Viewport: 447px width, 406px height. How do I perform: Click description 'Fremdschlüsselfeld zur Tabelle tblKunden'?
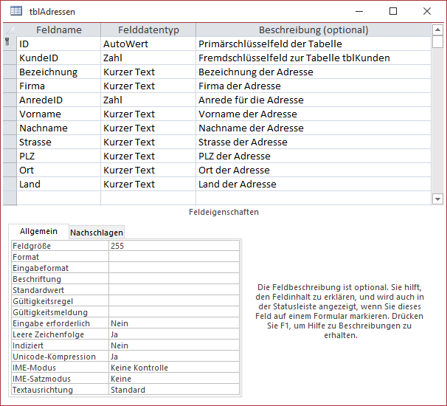point(313,58)
